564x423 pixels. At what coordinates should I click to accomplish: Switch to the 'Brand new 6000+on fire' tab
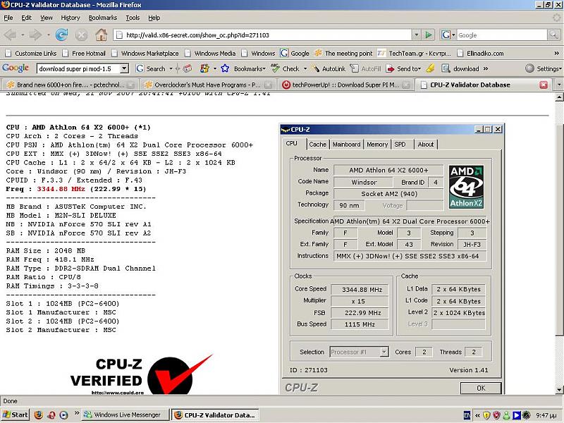pos(70,85)
